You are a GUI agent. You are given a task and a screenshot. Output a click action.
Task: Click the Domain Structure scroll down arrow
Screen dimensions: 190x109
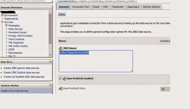50,55
